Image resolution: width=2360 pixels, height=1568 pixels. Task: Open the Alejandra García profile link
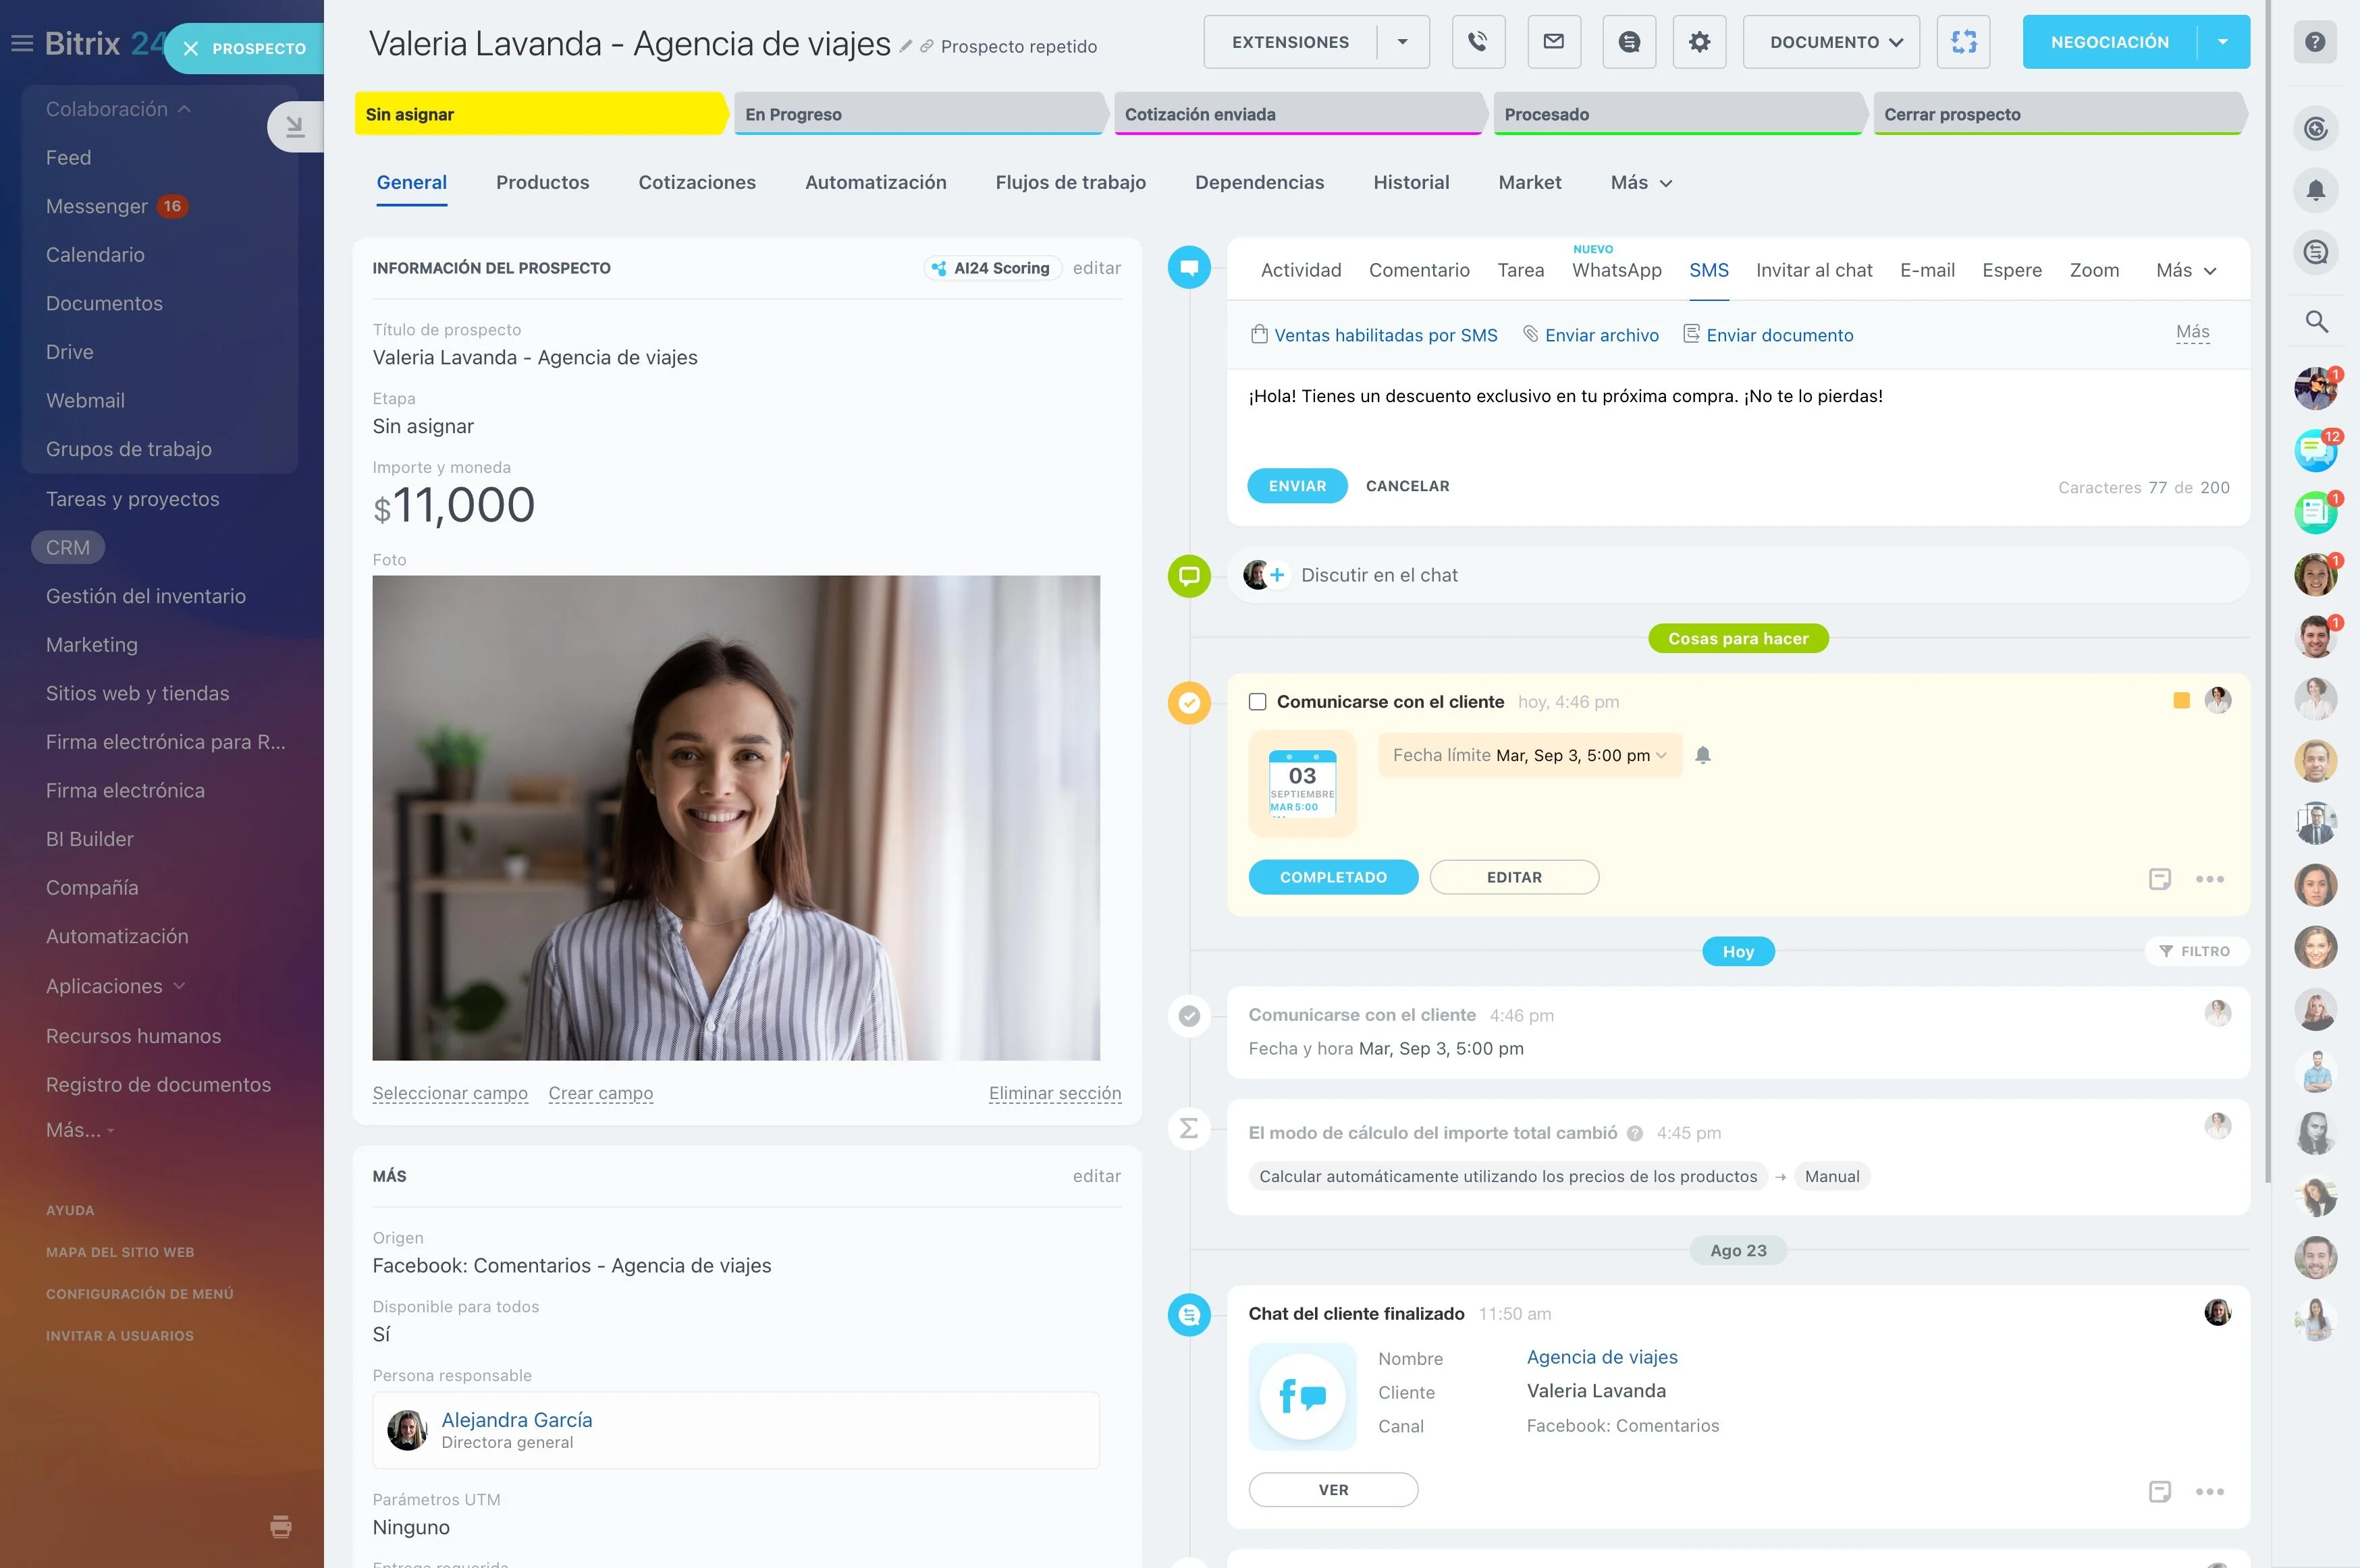pyautogui.click(x=516, y=1419)
